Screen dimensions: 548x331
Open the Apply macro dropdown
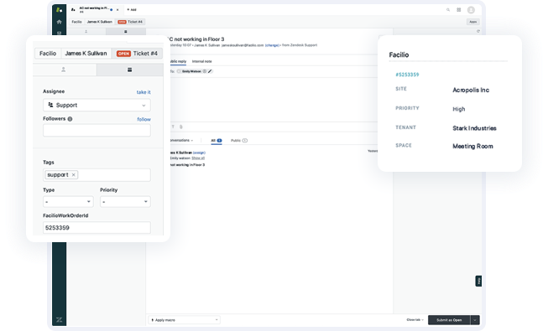(x=184, y=320)
